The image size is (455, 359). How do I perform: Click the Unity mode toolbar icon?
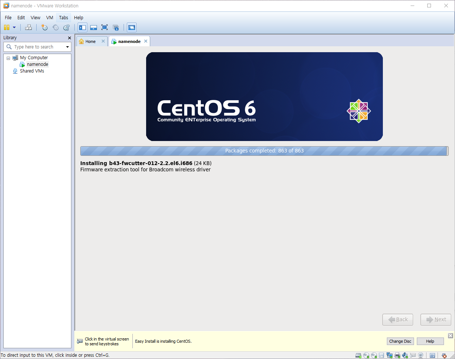(116, 27)
